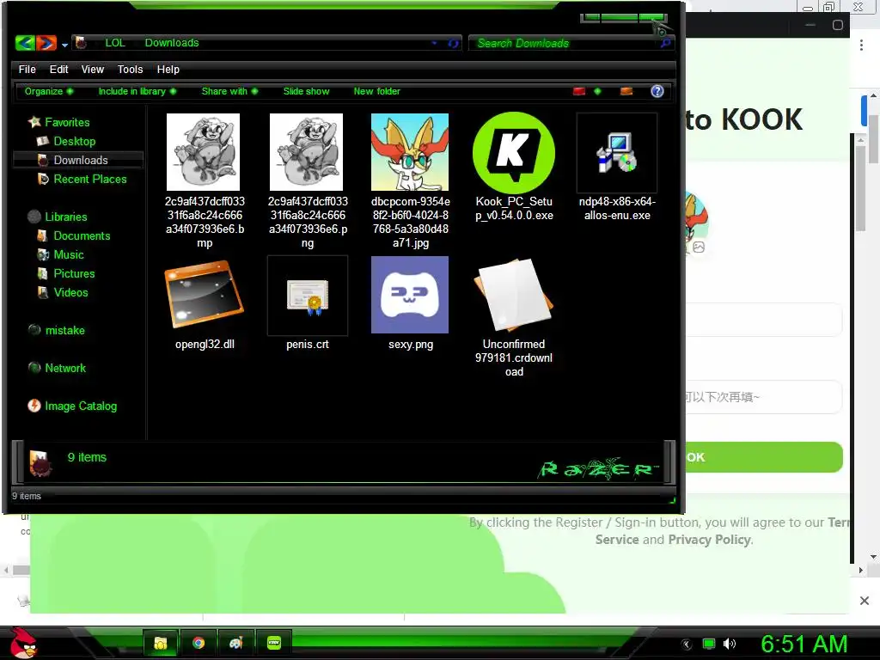The width and height of the screenshot is (880, 660).
Task: Open the Edit menu
Action: click(x=59, y=70)
